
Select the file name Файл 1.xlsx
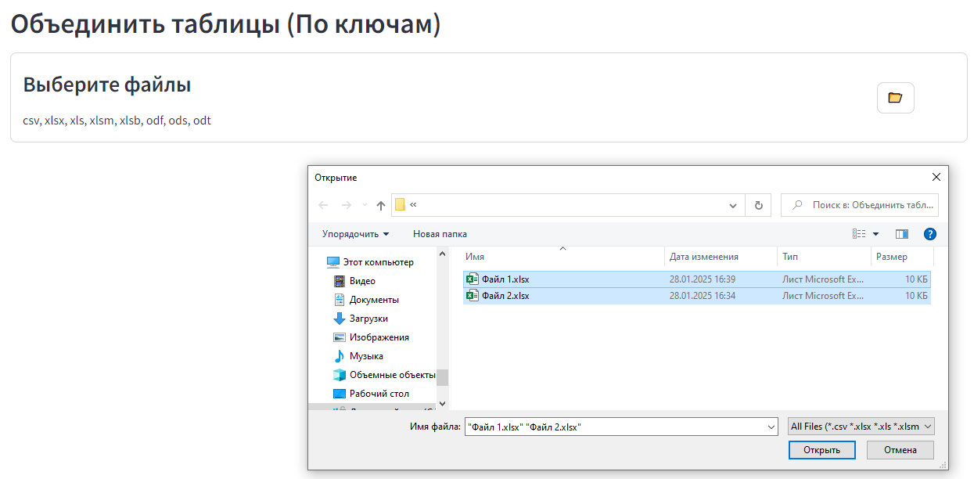505,279
